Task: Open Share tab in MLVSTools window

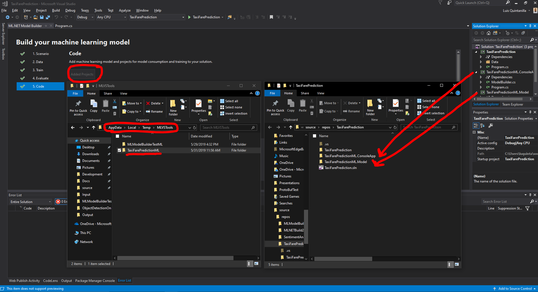Action: [108, 93]
